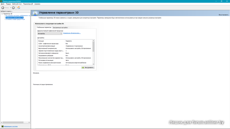This screenshot has width=230, height=129.
Task: Click the Управление обновлениями link
Action: (72, 33)
